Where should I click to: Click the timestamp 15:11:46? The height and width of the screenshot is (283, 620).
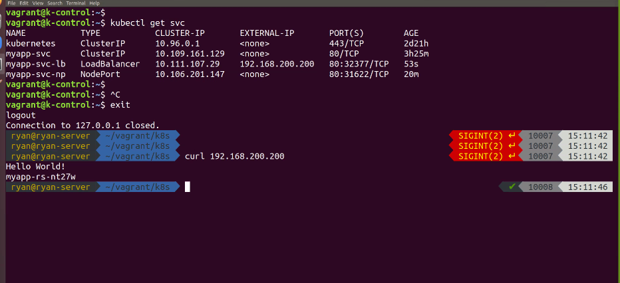click(587, 187)
